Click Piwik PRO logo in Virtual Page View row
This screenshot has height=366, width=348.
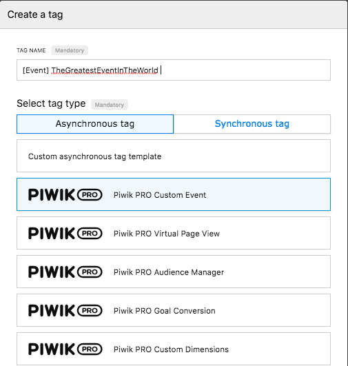(65, 233)
